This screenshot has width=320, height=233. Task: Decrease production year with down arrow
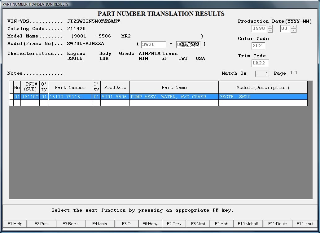click(x=270, y=30)
